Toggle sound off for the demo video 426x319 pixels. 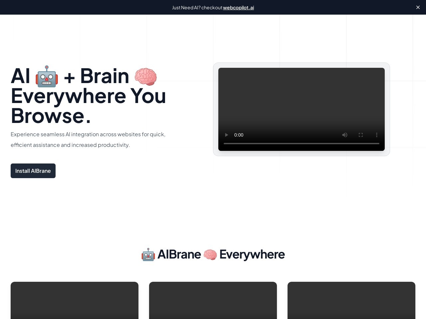(345, 135)
